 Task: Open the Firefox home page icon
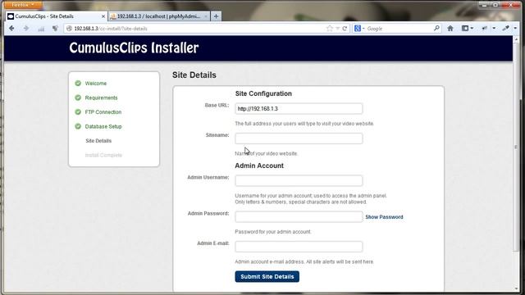(450, 29)
